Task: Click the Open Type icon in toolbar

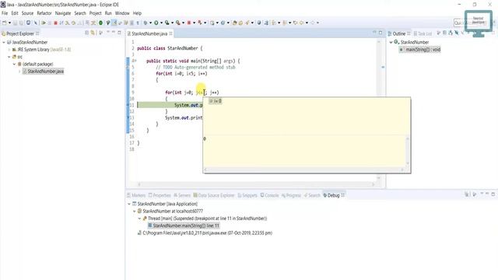Action: coord(234,23)
